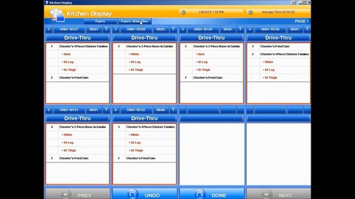Viewport: 355px width, 199px height.
Task: Select slot number 6 header
Action: pos(116,110)
